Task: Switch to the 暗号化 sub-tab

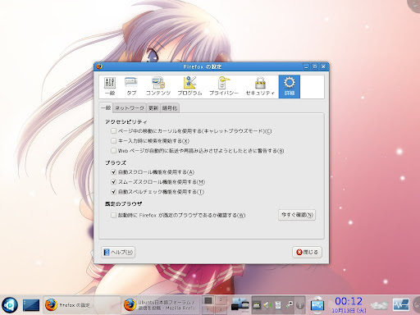Action: pos(170,108)
